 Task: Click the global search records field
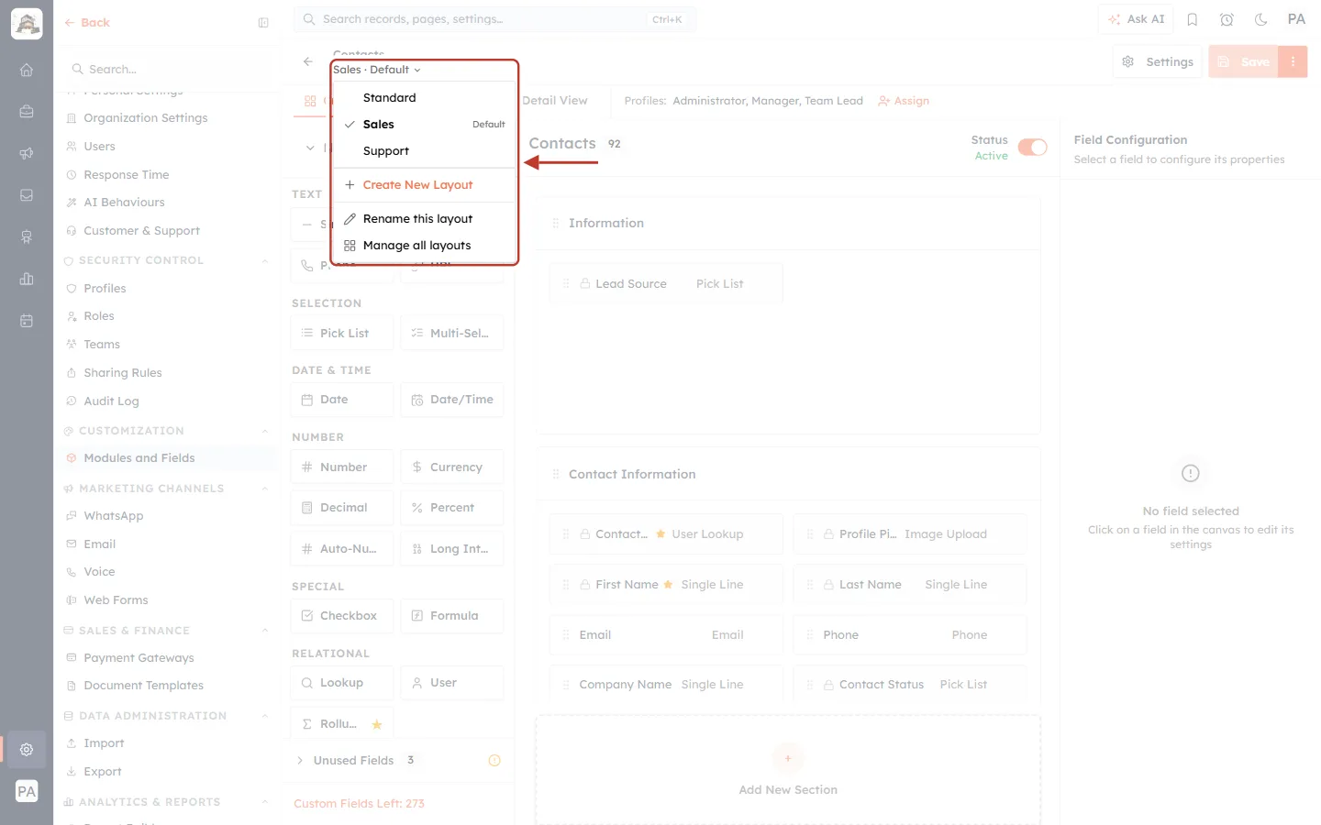click(494, 19)
